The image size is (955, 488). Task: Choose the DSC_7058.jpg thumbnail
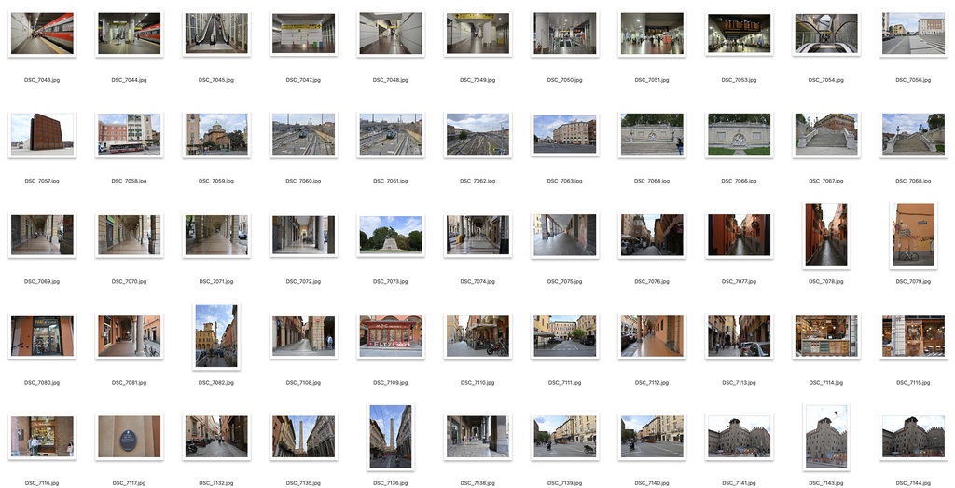pyautogui.click(x=129, y=134)
